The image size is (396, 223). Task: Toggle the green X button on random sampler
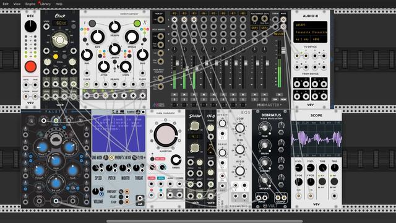click(137, 24)
